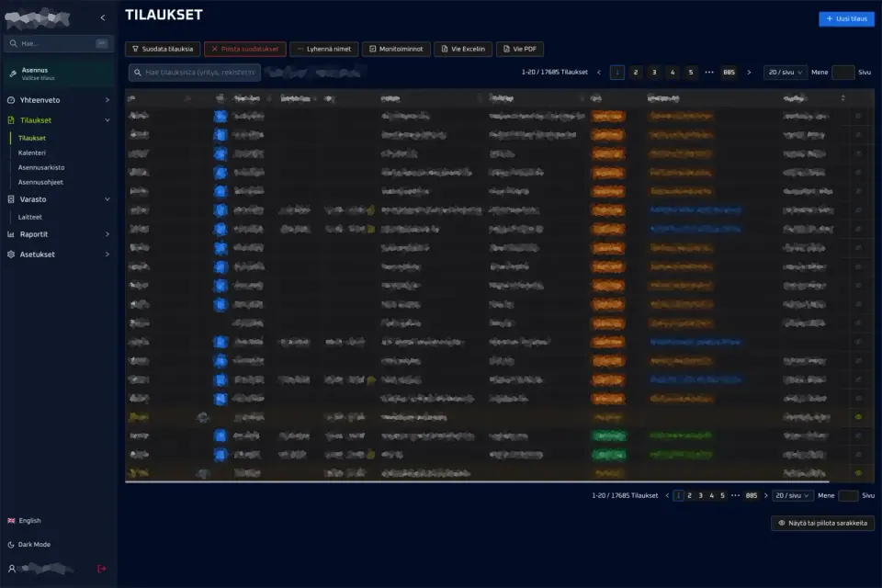Open Laitteet under Varasto
The width and height of the screenshot is (882, 588).
tap(29, 217)
